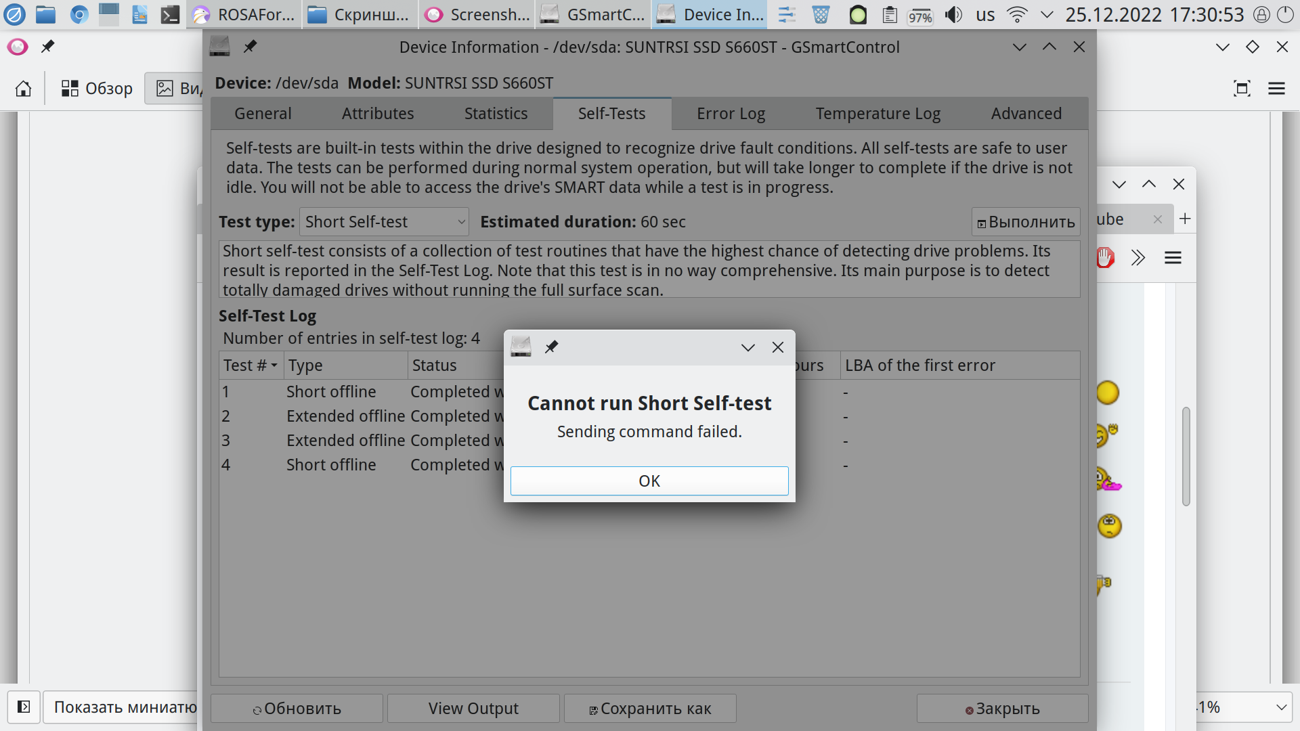Switch to the Attributes tab
The width and height of the screenshot is (1300, 731).
pyautogui.click(x=377, y=114)
